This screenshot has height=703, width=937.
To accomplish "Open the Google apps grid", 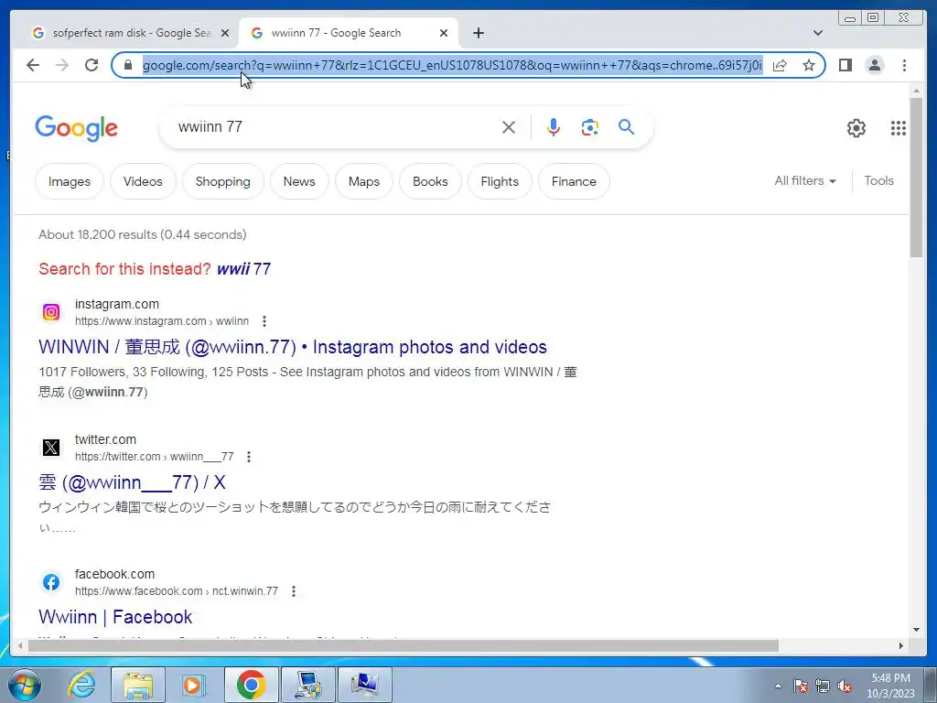I will click(899, 128).
